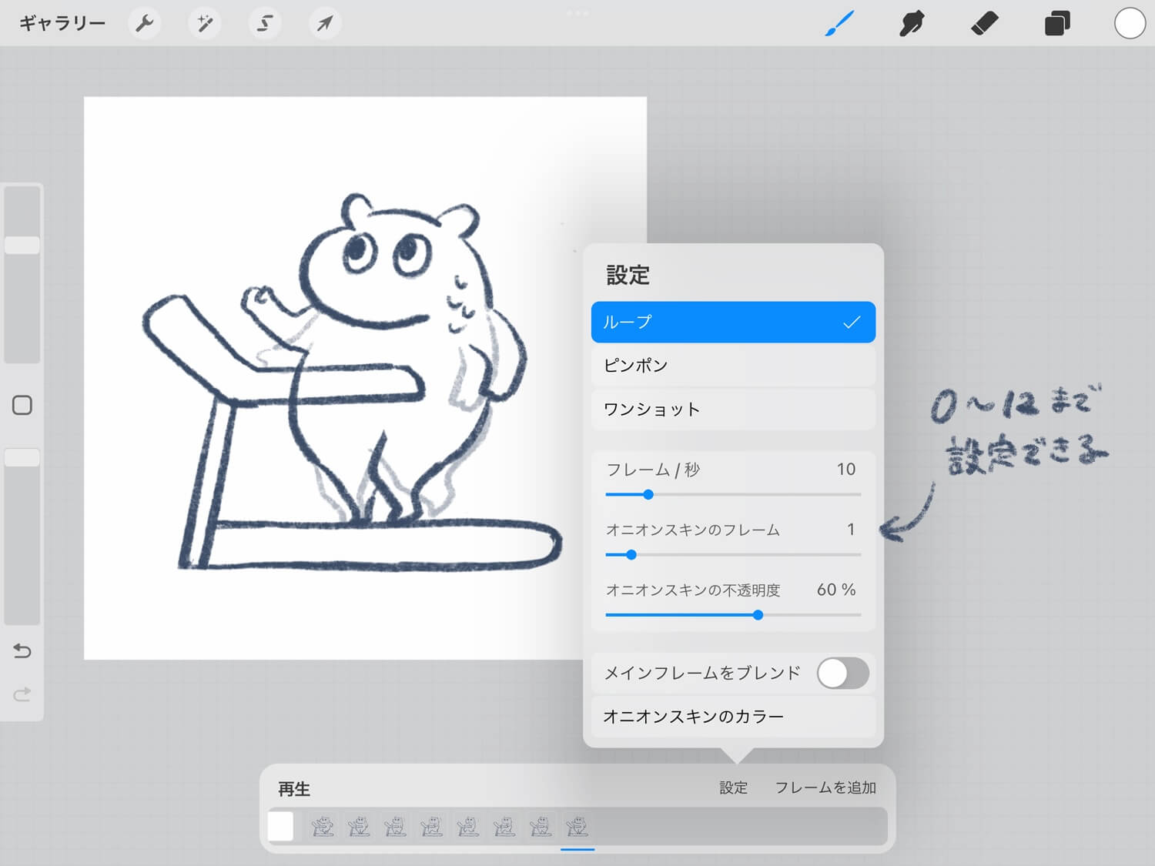Select the sixth bear frame thumbnail
This screenshot has height=866, width=1155.
pyautogui.click(x=504, y=827)
